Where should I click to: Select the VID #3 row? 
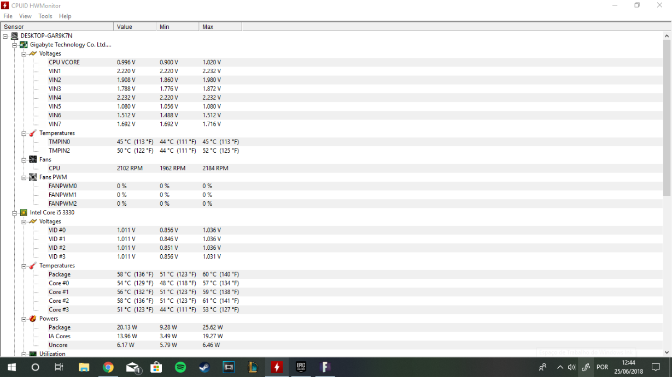331,256
